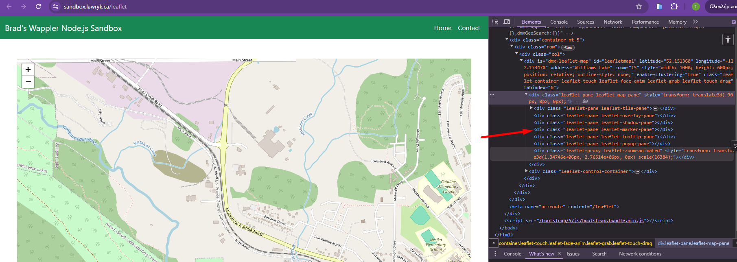Select the leaflet-popup-pane div row
Viewport: 737px width, 262px height.
click(x=602, y=144)
